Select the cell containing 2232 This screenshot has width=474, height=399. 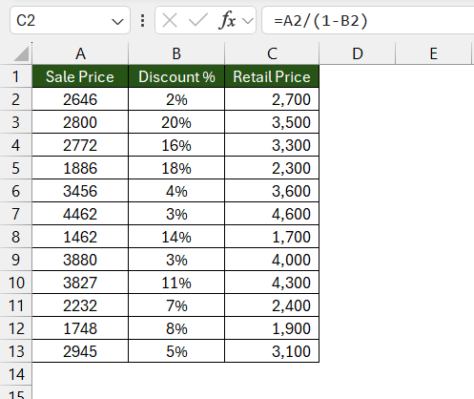(80, 305)
